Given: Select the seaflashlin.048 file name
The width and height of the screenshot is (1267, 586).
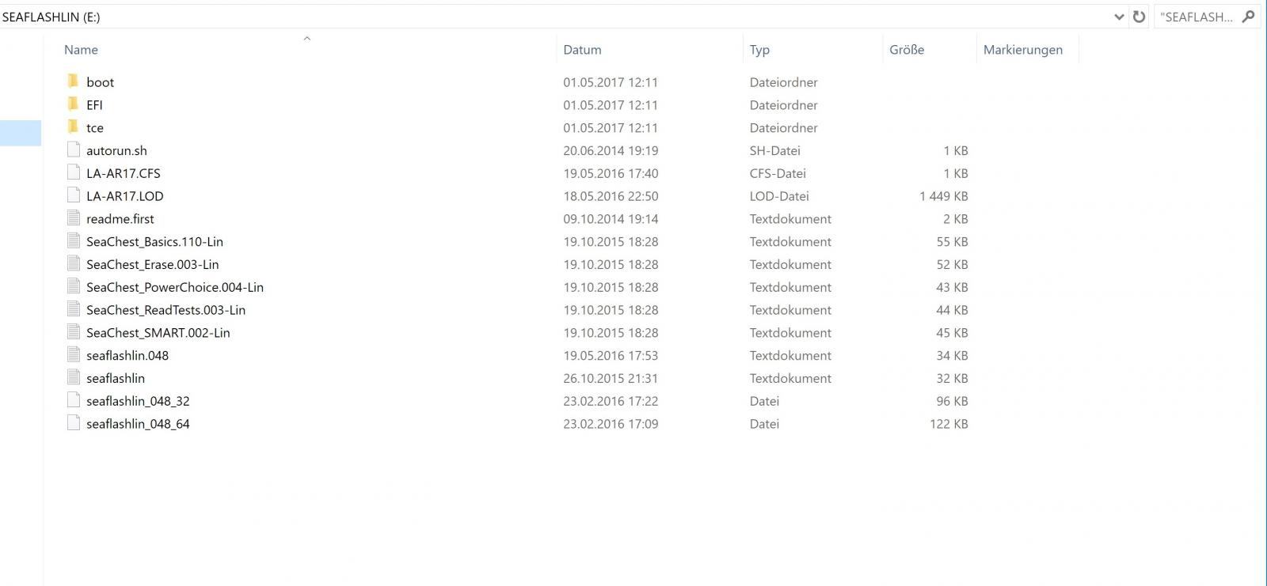Looking at the screenshot, I should click(x=127, y=356).
